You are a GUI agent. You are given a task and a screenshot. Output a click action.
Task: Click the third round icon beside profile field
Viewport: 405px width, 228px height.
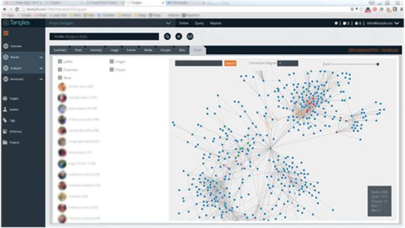coord(190,36)
